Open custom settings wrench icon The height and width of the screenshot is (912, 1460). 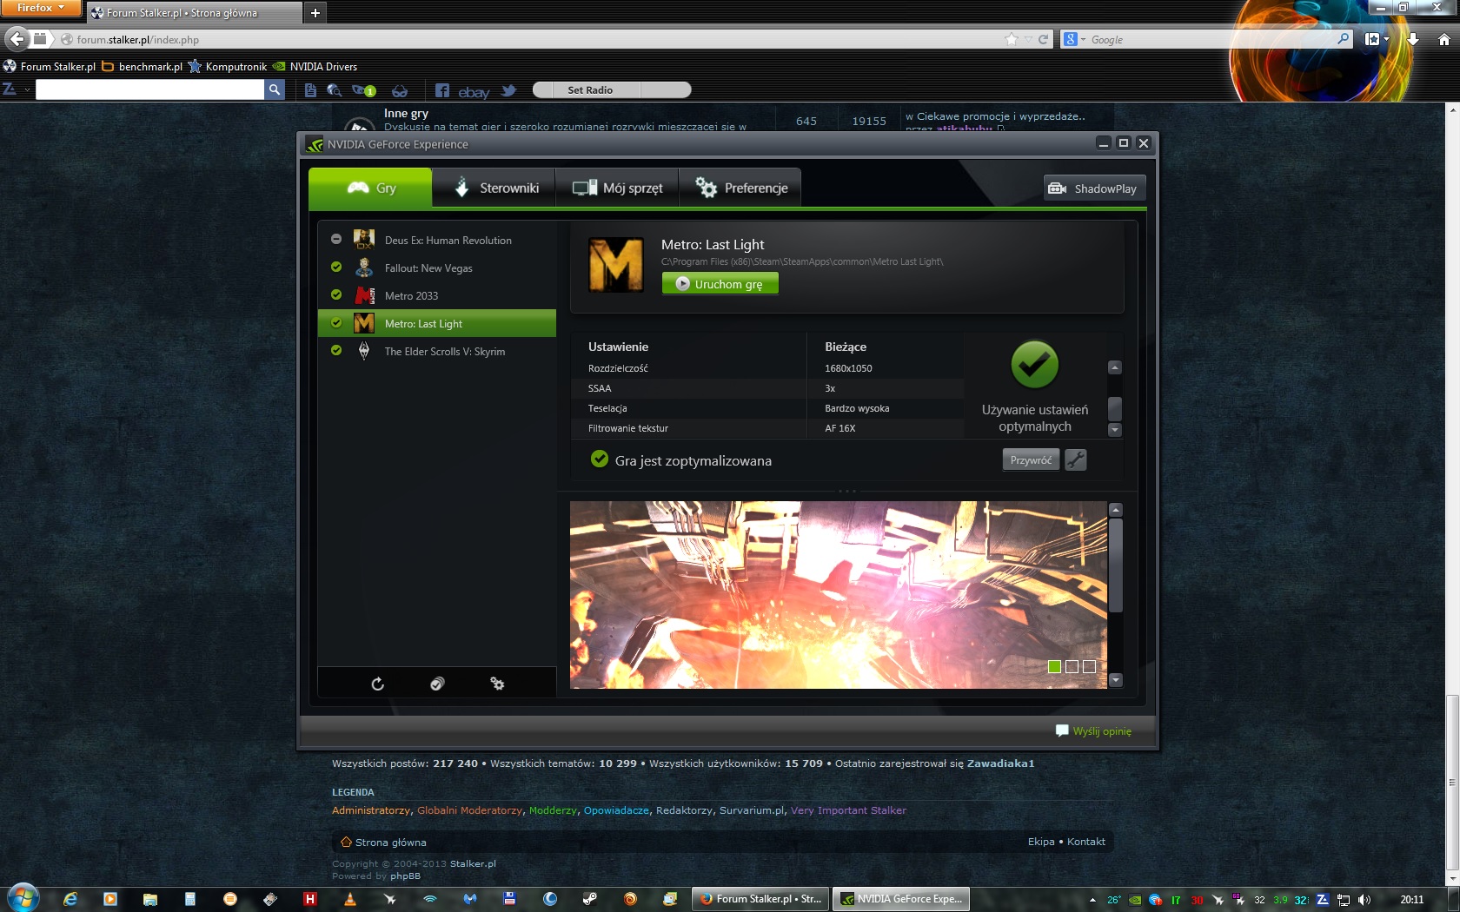(1076, 459)
